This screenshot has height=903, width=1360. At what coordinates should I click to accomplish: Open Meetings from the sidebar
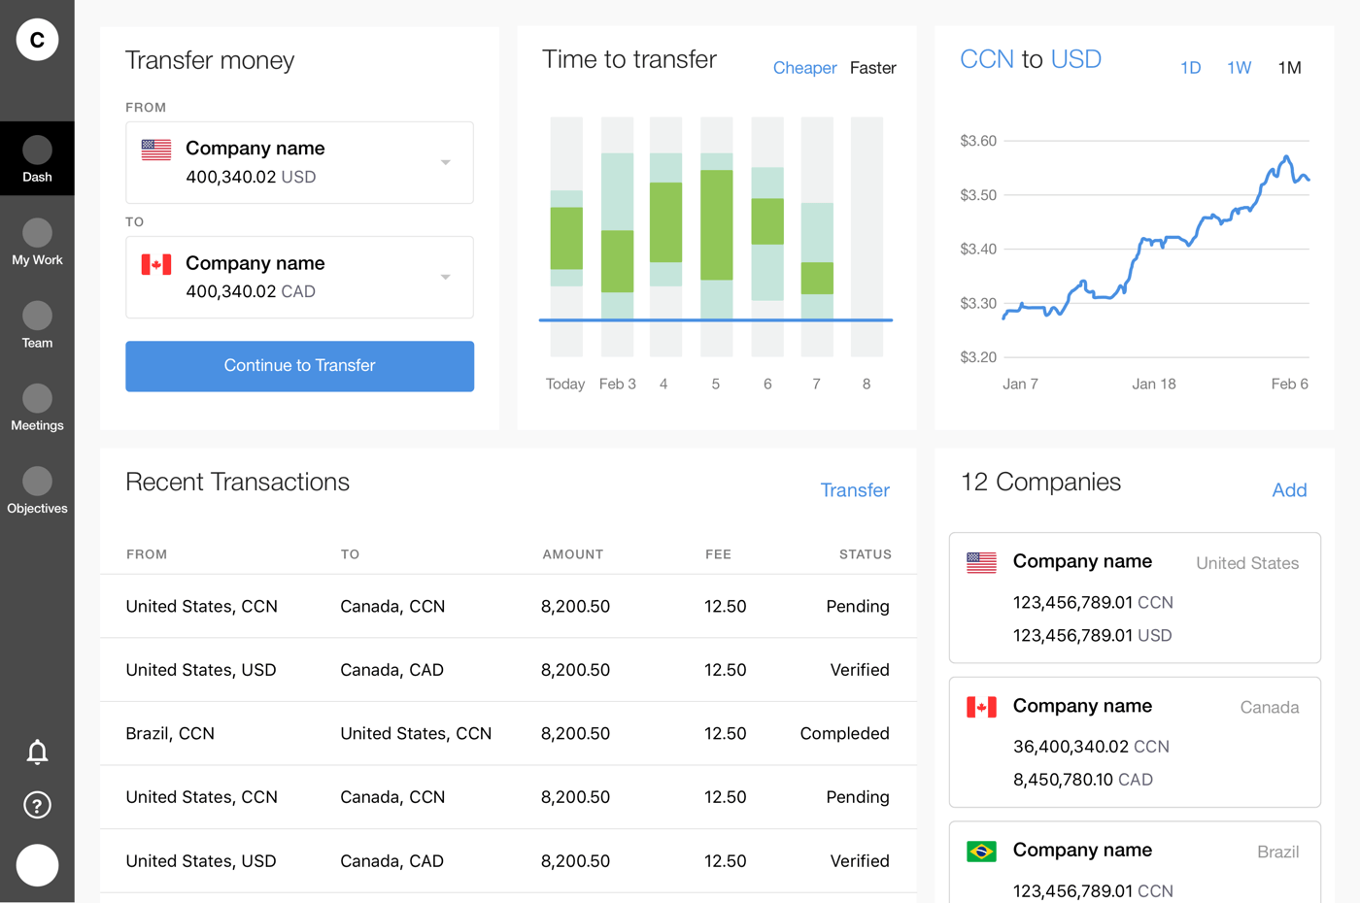37,407
